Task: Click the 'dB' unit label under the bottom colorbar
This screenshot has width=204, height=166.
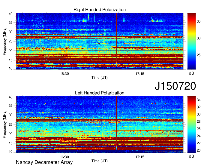Action: (191, 156)
